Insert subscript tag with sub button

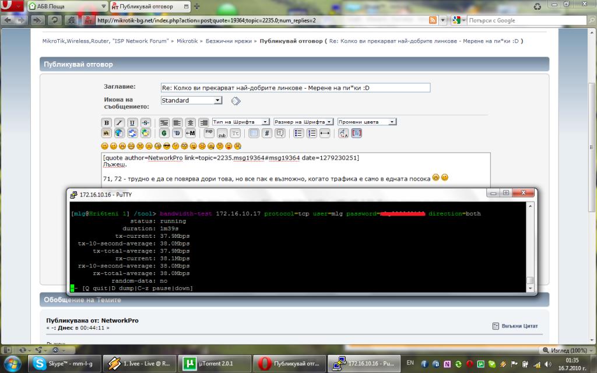(222, 133)
